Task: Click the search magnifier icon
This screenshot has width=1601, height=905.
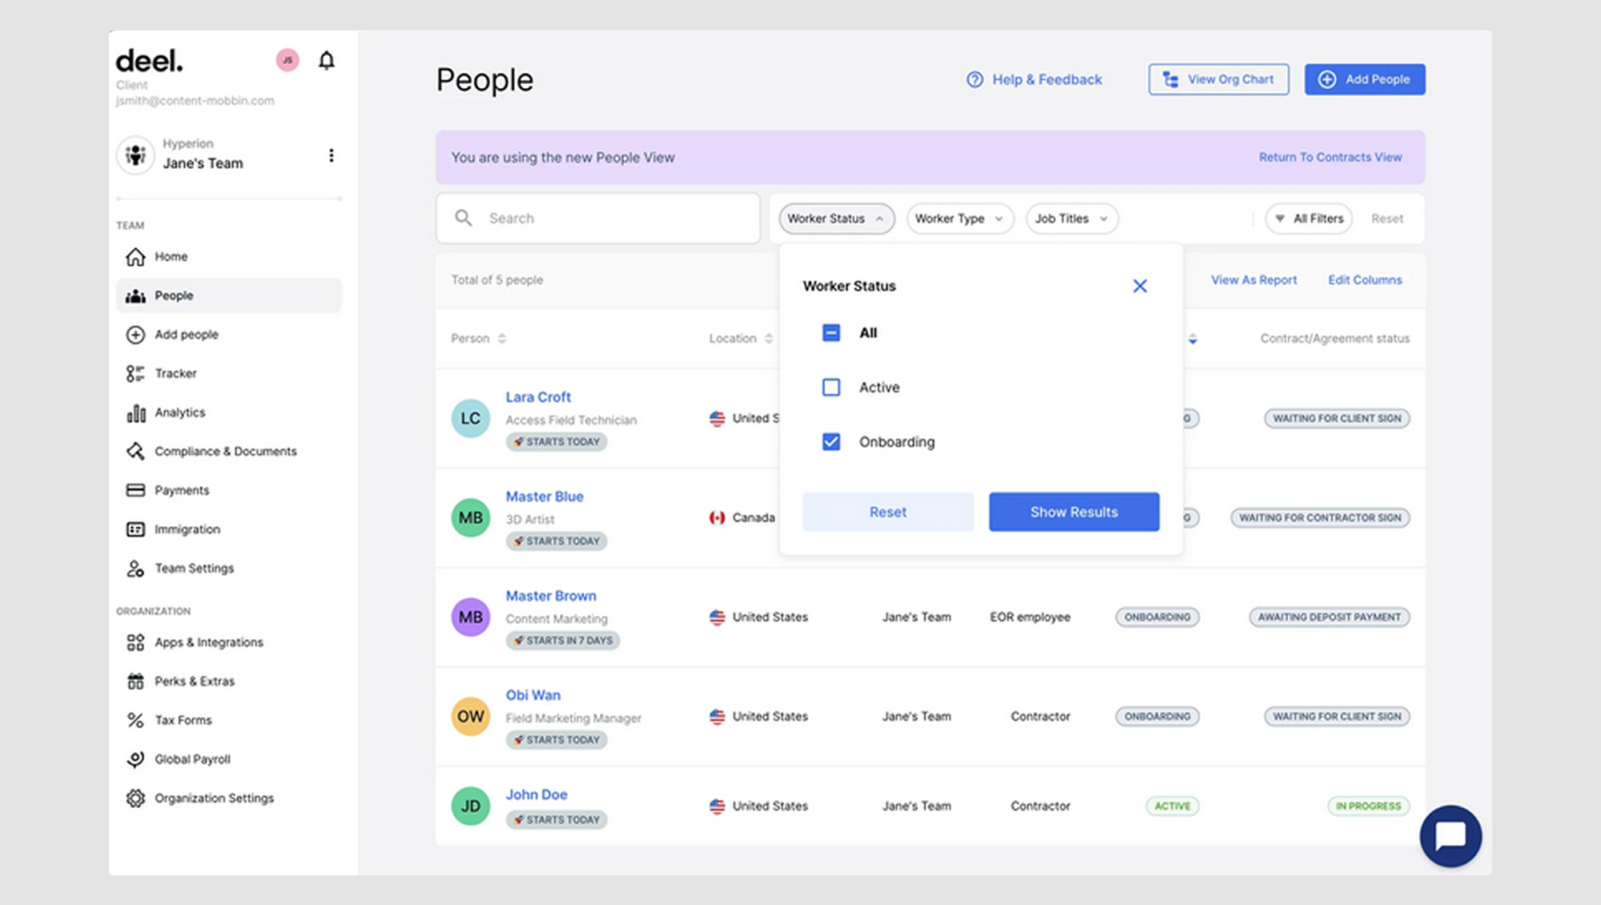Action: pos(463,218)
